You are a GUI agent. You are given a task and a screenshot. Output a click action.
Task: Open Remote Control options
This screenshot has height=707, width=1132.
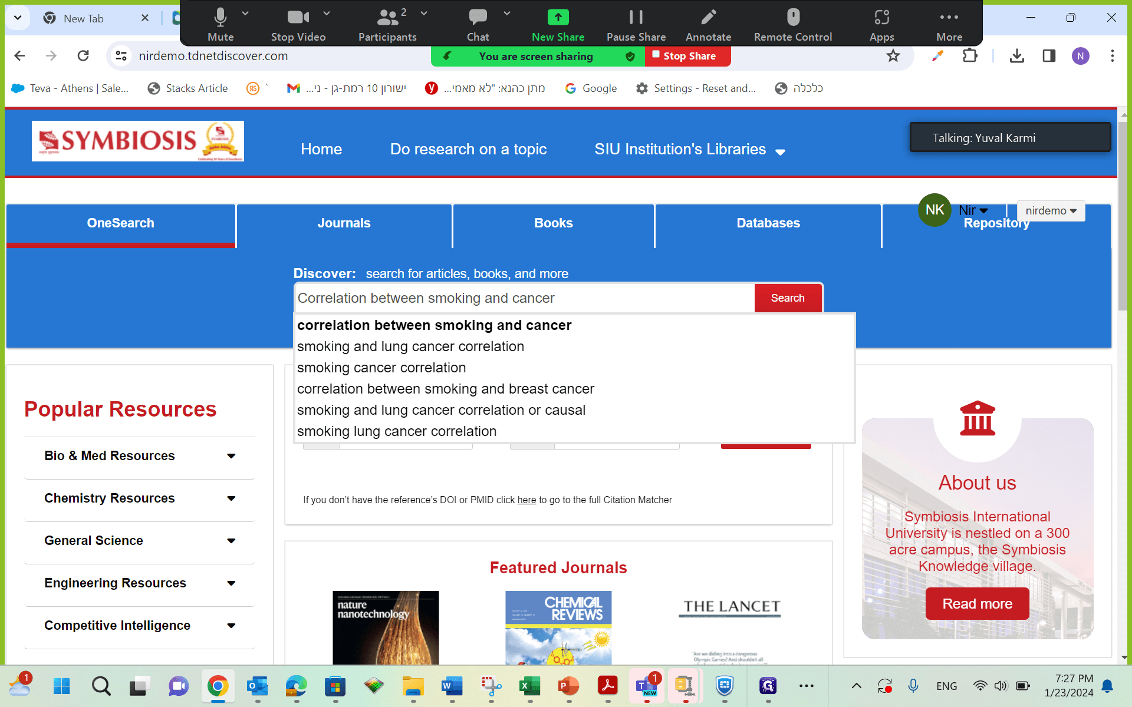(793, 24)
